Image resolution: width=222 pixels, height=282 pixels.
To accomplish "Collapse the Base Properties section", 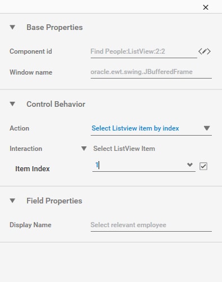I will point(12,27).
